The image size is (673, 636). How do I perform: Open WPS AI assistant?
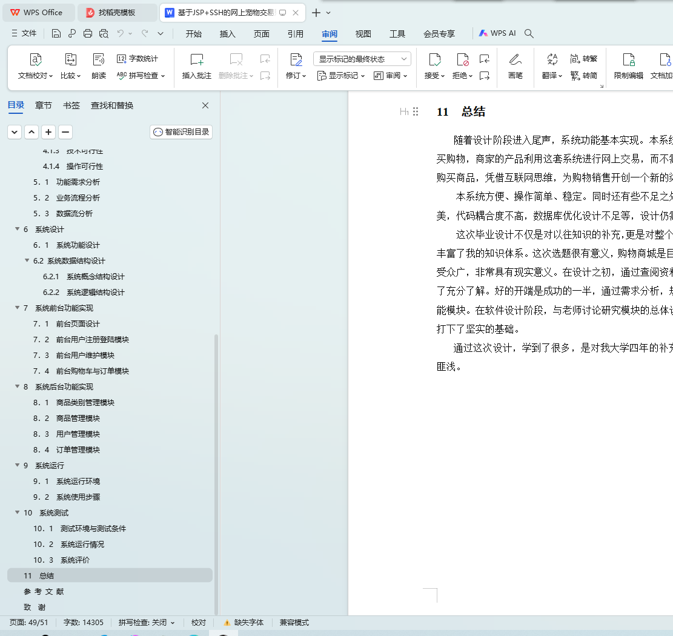tap(497, 33)
